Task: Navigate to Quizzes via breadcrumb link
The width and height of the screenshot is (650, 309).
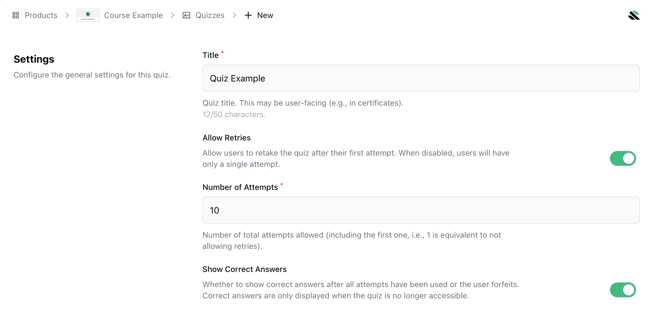Action: pyautogui.click(x=210, y=15)
